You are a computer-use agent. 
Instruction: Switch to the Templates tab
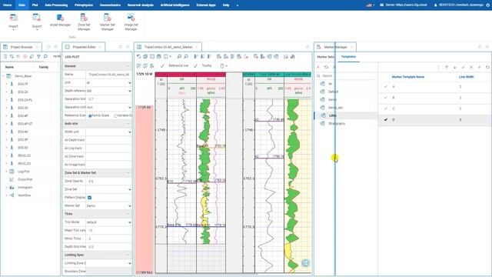click(x=348, y=57)
